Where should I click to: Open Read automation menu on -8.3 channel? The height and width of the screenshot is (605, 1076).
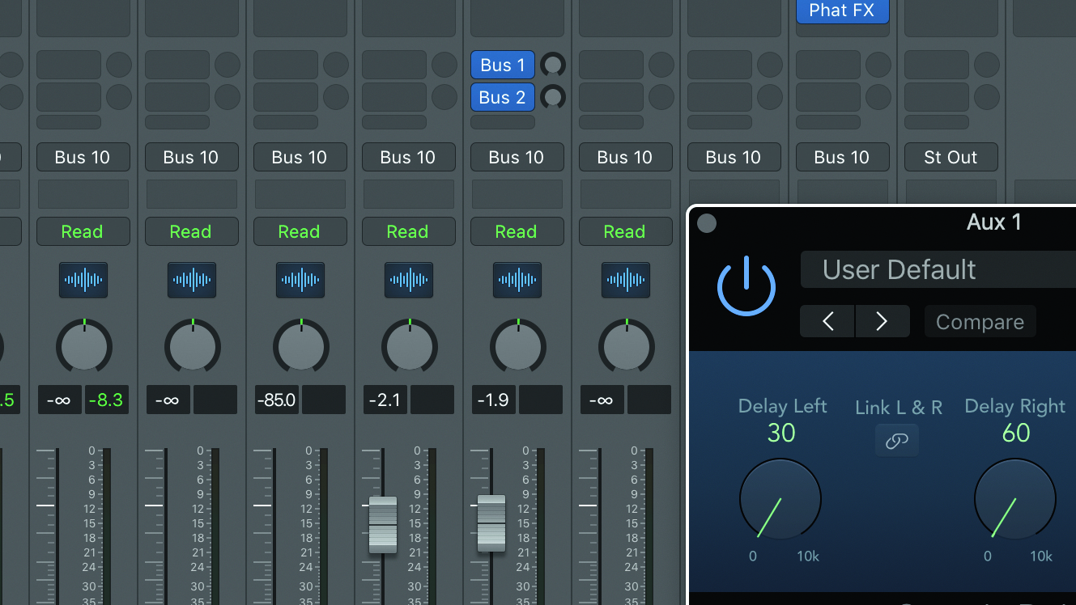(x=83, y=231)
